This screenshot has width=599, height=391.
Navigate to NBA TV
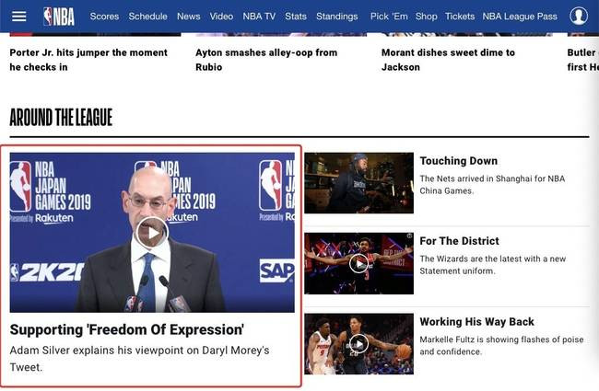(259, 17)
